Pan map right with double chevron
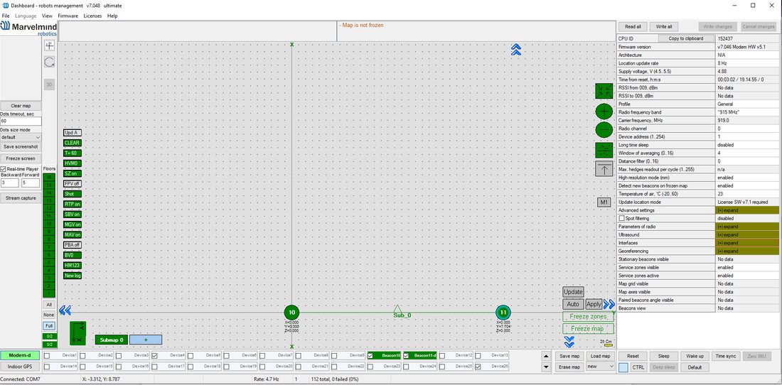 [609, 304]
